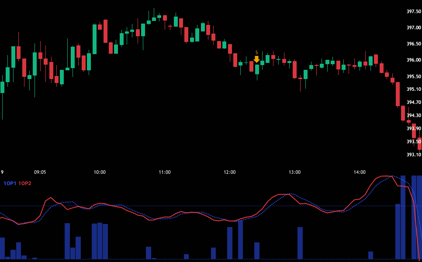The image size is (422, 262).
Task: Click the 396.50 price axis label
Action: [x=414, y=44]
